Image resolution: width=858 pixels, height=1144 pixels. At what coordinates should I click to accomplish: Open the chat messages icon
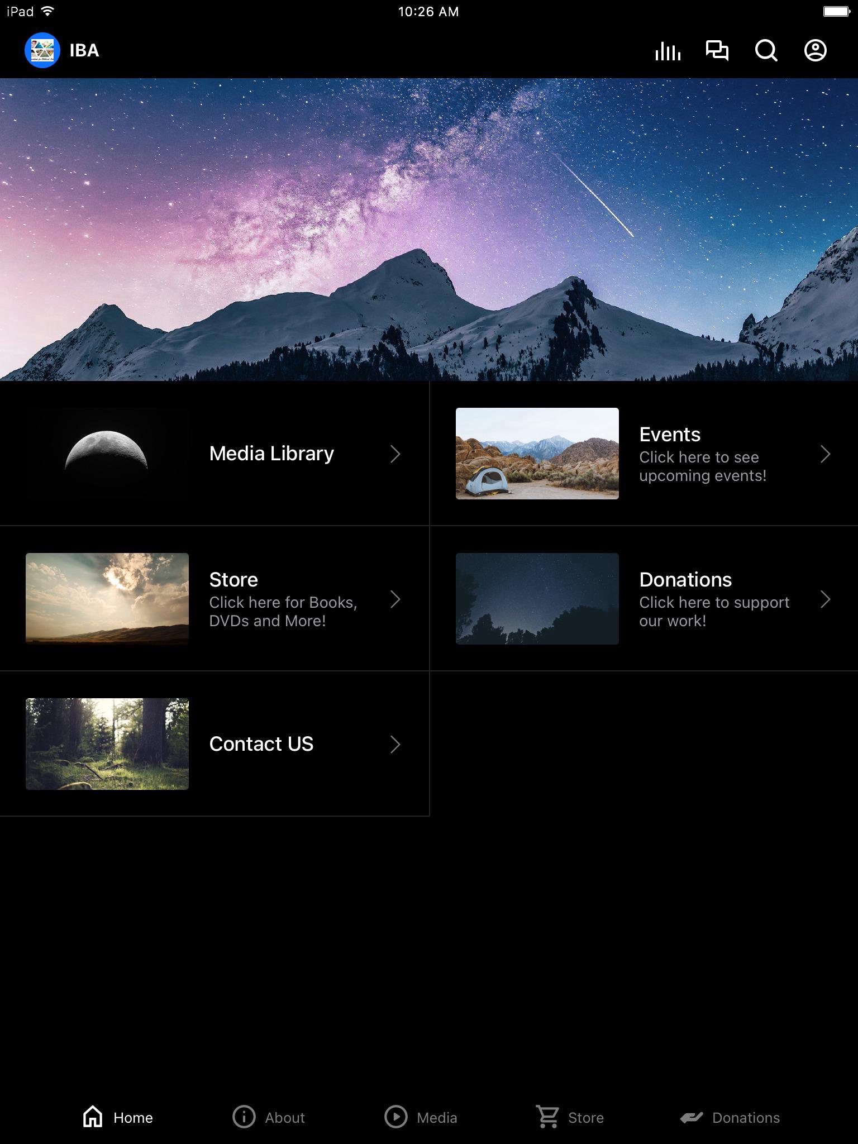click(717, 51)
